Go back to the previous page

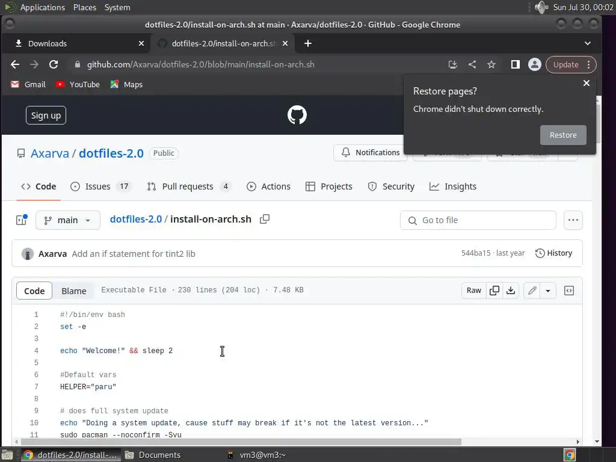click(x=15, y=64)
